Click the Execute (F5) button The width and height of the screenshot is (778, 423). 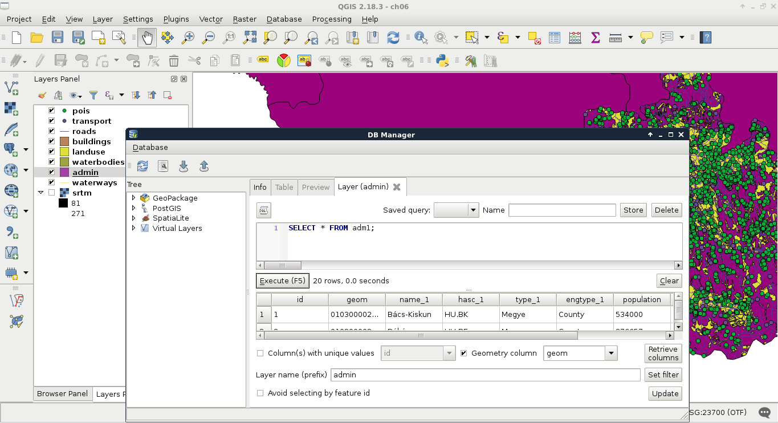pos(283,280)
